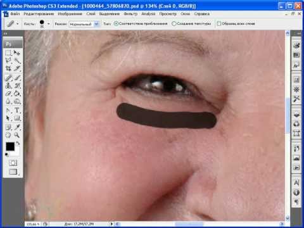Select the History Brush tool
The height and width of the screenshot is (228, 304).
(17, 85)
